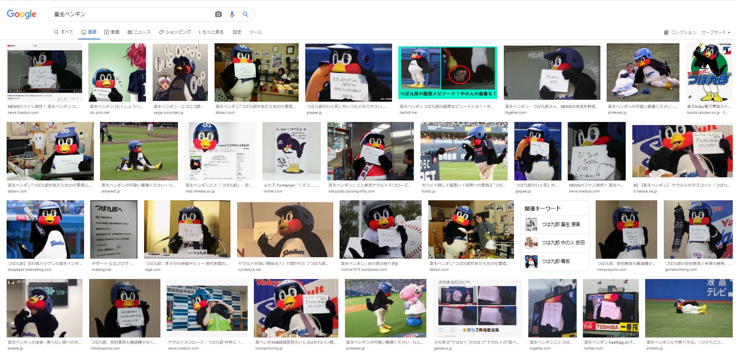746x355 pixels.
Task: Click the つば九郎 毒舌 keyword thumbnail
Action: pyautogui.click(x=531, y=261)
